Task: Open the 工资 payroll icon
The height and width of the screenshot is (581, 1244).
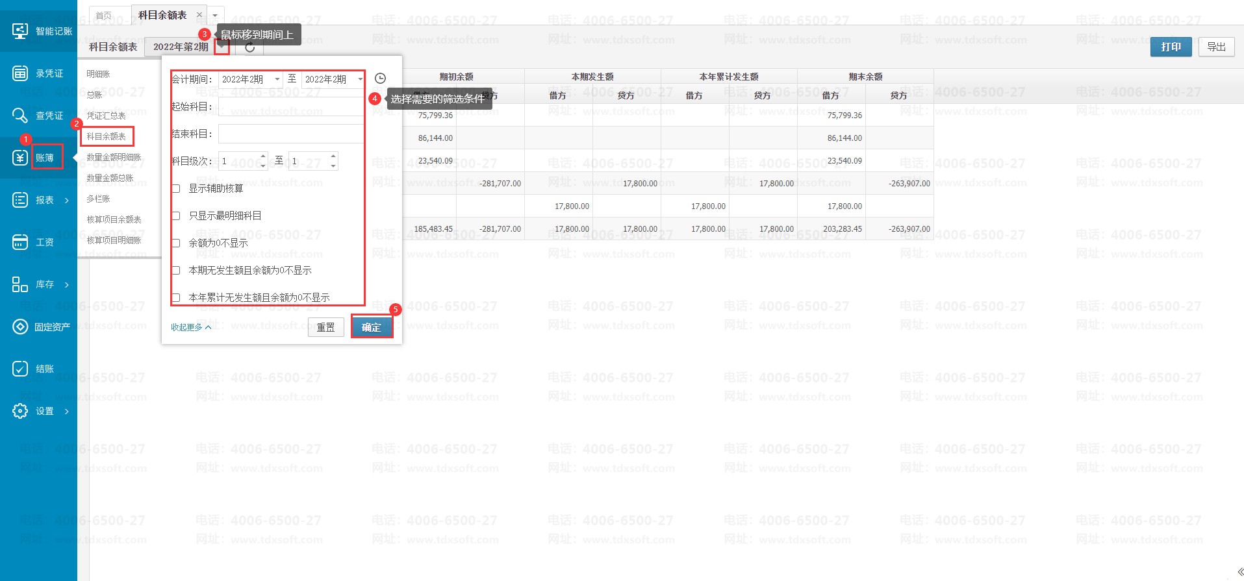Action: [x=20, y=242]
